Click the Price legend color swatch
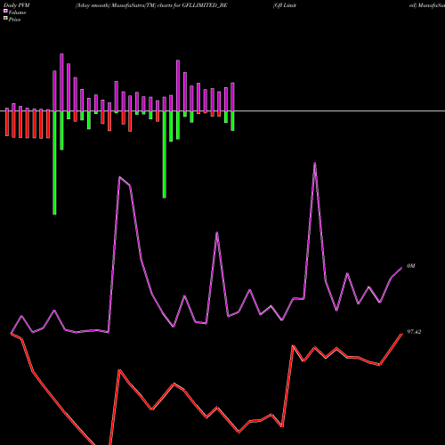The width and height of the screenshot is (445, 445). pyautogui.click(x=5, y=18)
